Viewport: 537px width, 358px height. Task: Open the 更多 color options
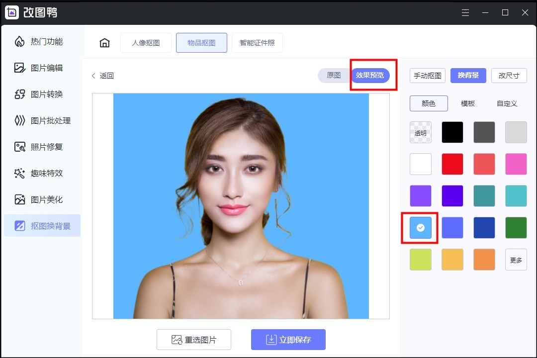[516, 259]
